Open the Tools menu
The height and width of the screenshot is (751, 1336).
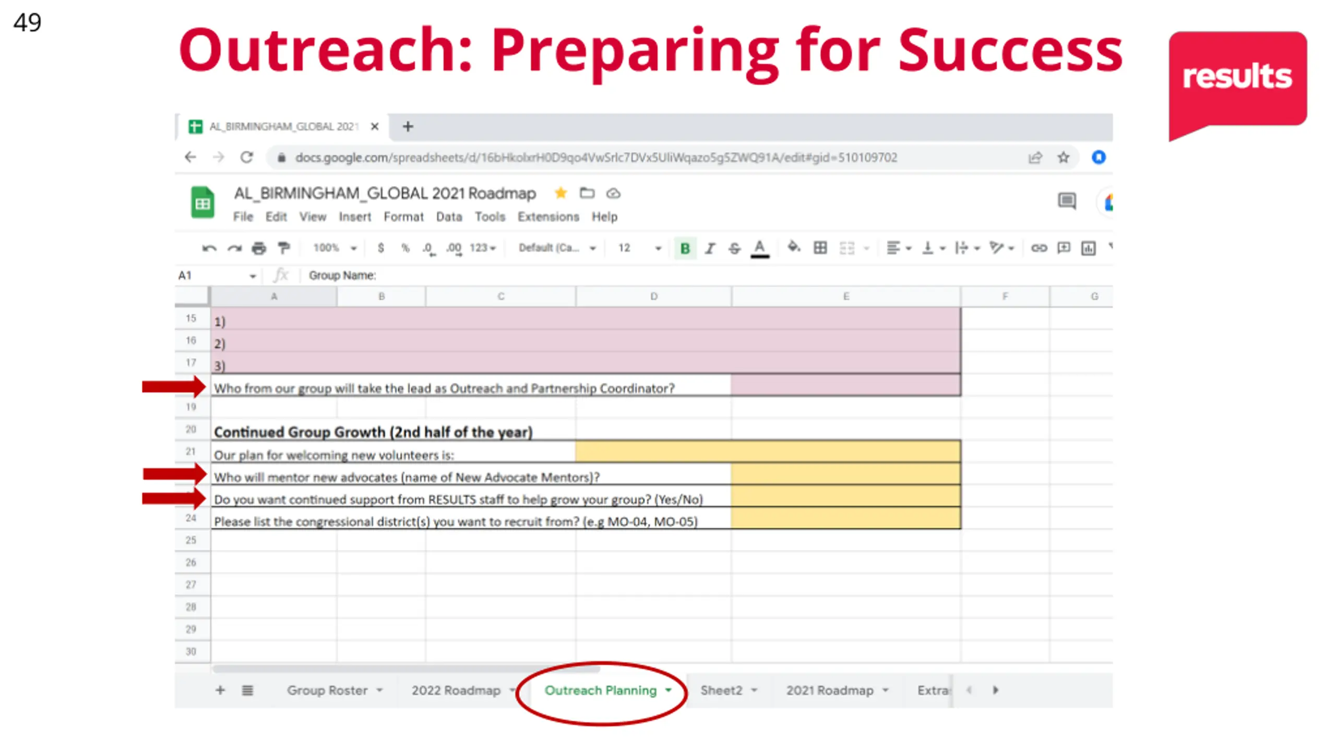pos(490,217)
